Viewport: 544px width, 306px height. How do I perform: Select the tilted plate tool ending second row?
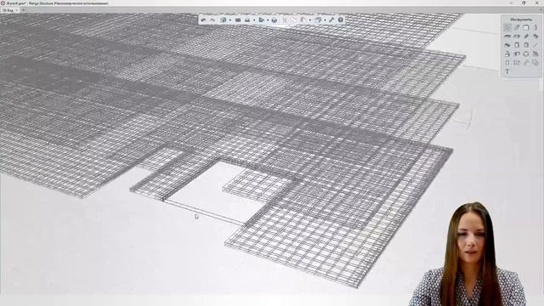(x=535, y=36)
